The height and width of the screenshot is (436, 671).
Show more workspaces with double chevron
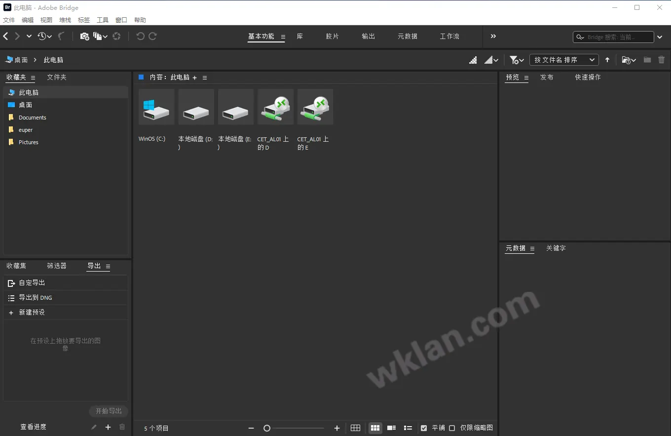pyautogui.click(x=493, y=36)
